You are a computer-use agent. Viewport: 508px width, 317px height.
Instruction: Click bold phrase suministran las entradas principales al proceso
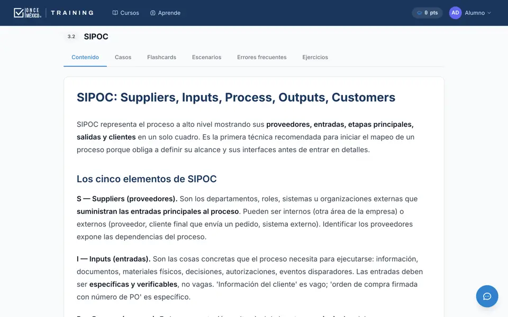click(158, 211)
